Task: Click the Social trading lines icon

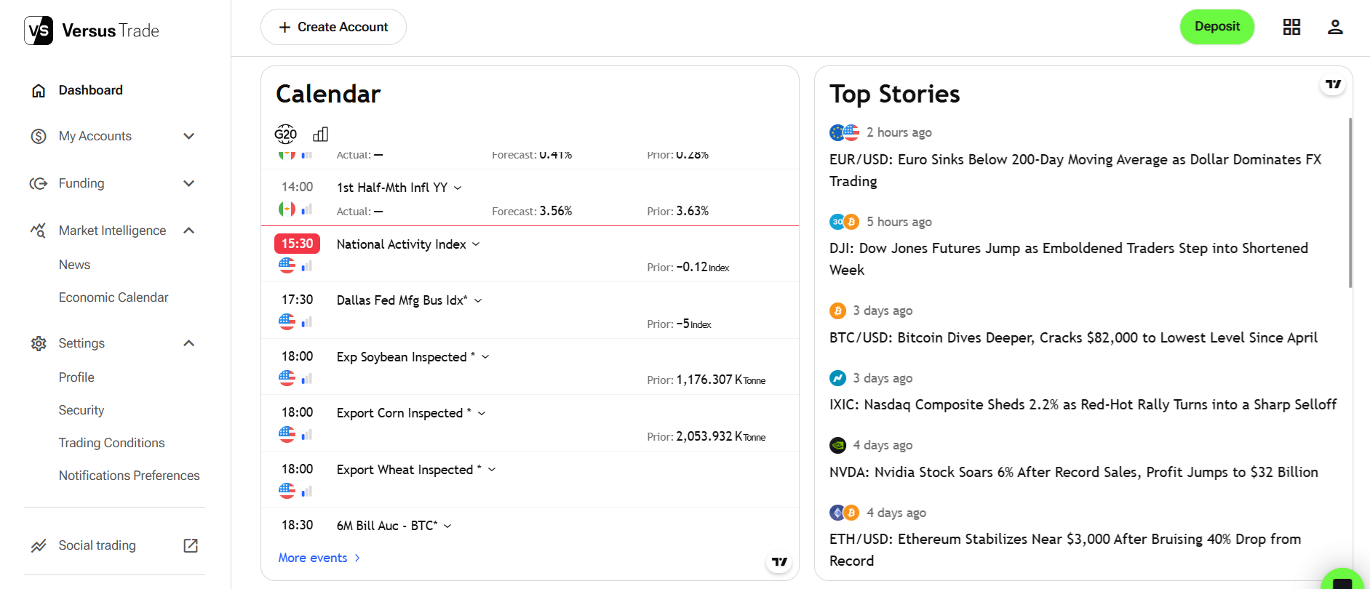Action: click(x=39, y=545)
